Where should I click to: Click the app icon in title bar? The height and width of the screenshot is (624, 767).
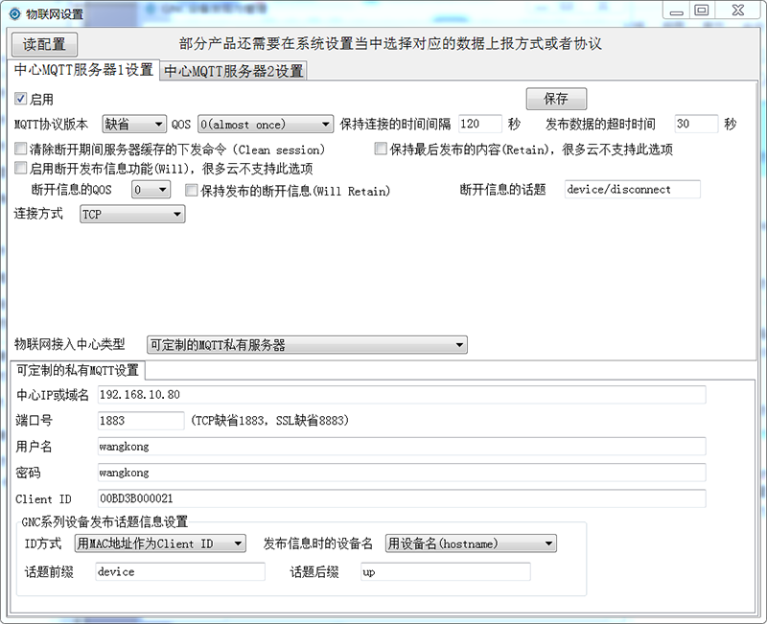[14, 13]
